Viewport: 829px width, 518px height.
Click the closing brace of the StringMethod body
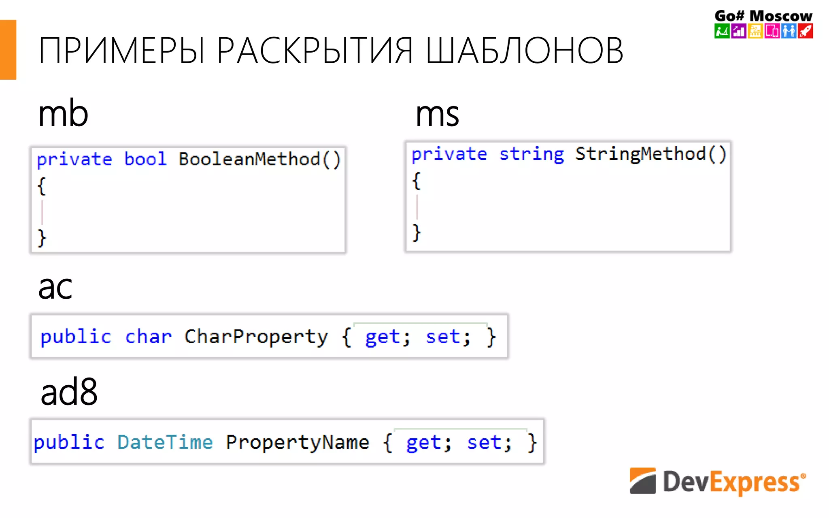click(417, 233)
